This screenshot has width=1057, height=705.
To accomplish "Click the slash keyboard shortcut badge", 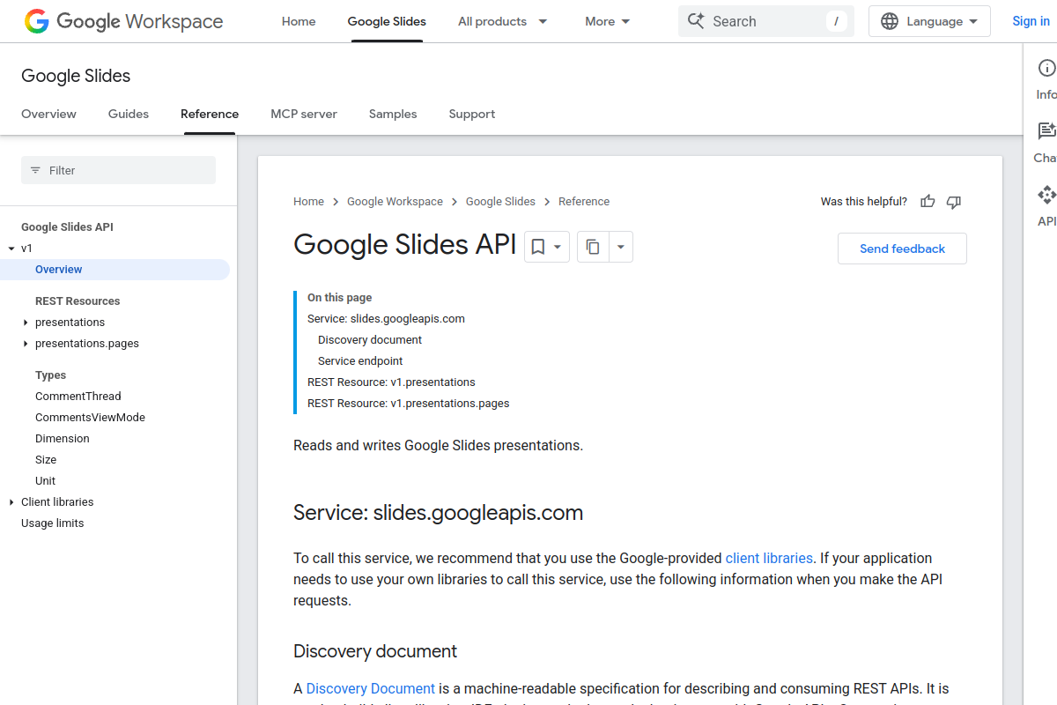I will [836, 21].
